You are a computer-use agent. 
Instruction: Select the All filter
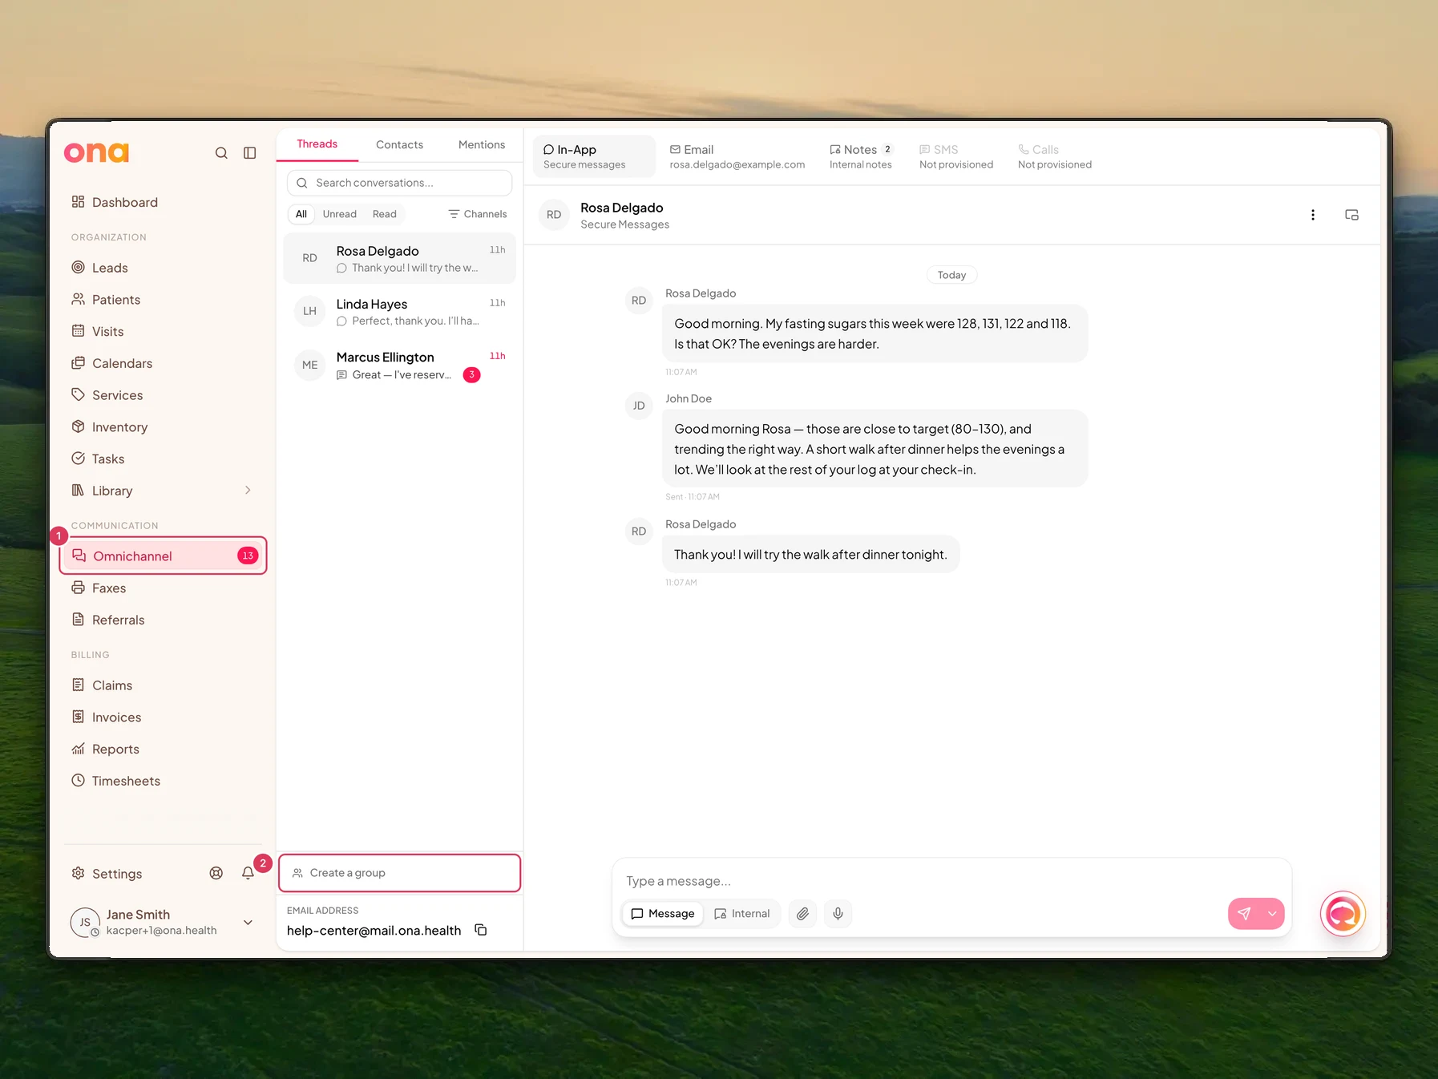(301, 214)
